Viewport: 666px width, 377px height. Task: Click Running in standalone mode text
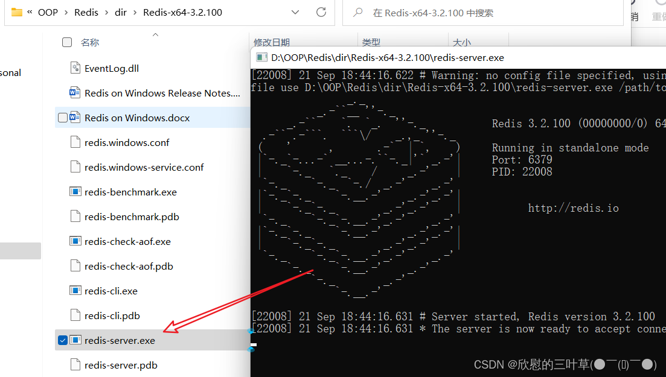coord(570,148)
